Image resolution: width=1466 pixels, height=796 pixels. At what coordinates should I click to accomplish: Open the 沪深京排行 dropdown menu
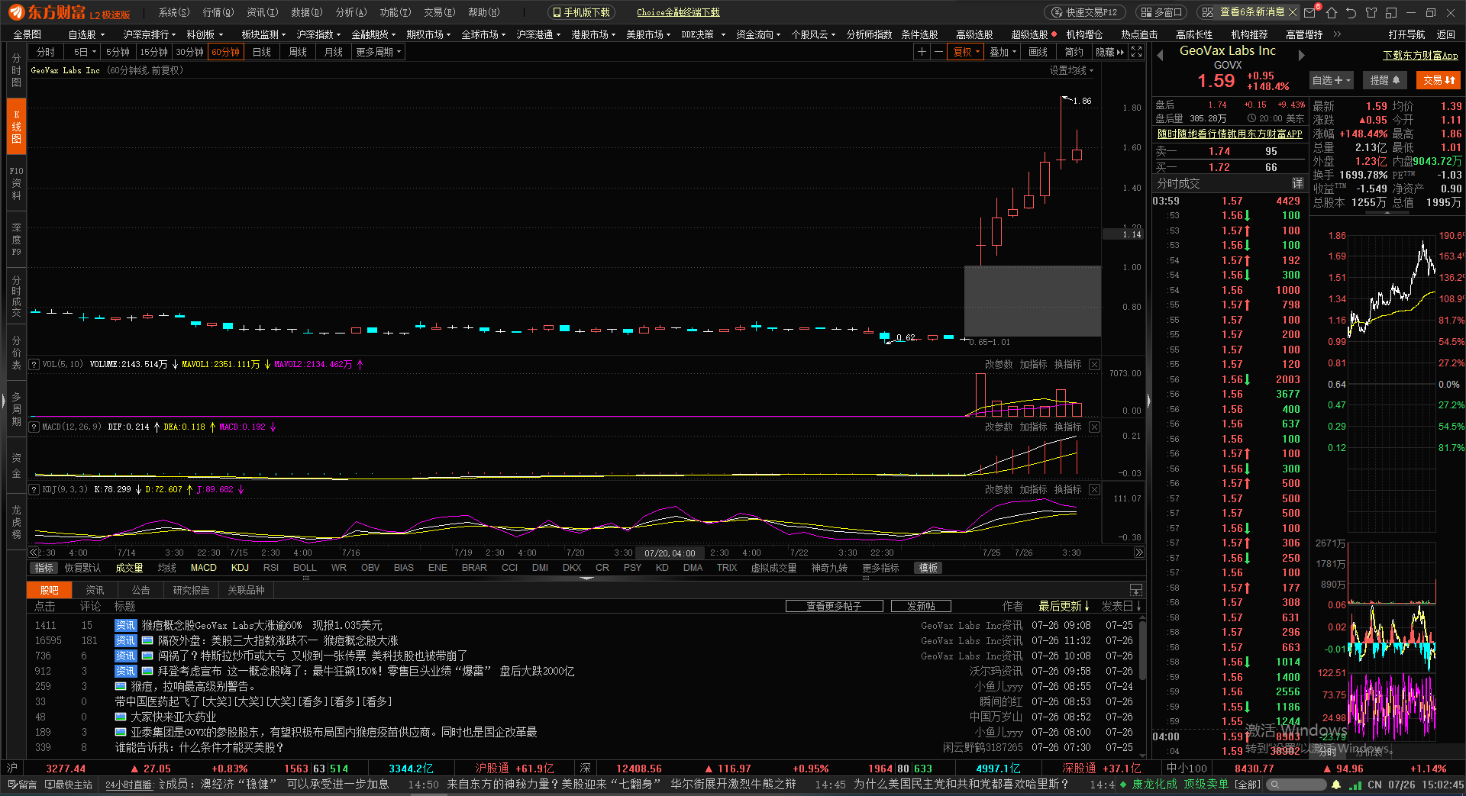point(149,34)
